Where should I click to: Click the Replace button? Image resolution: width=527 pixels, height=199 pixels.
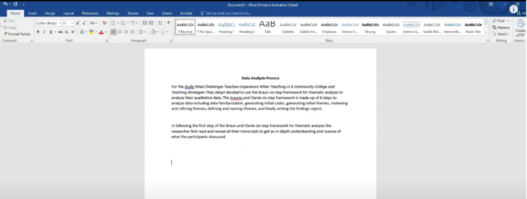click(501, 28)
